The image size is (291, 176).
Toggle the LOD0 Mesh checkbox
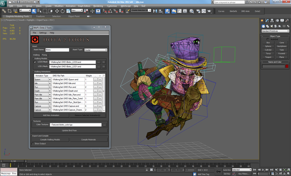click(35, 62)
